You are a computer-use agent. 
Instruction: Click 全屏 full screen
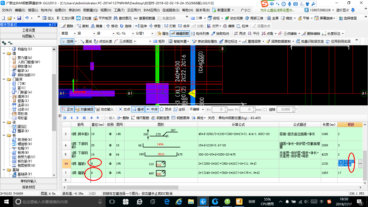(x=273, y=18)
